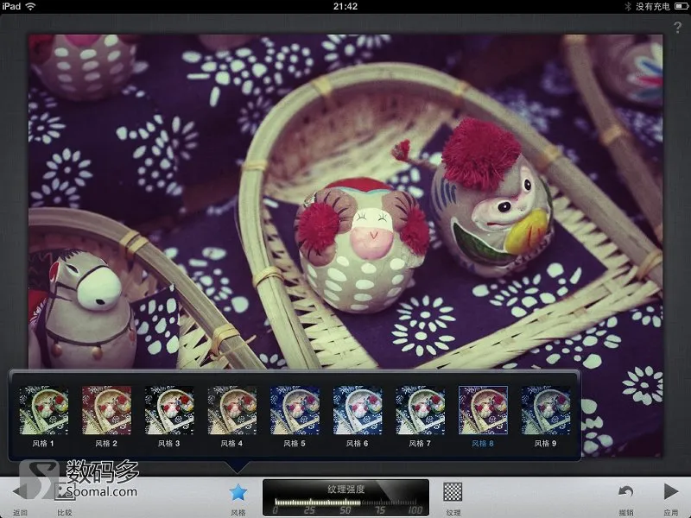The height and width of the screenshot is (518, 691).
Task: Tap the 纹理强度 label above the slider
Action: [x=346, y=489]
